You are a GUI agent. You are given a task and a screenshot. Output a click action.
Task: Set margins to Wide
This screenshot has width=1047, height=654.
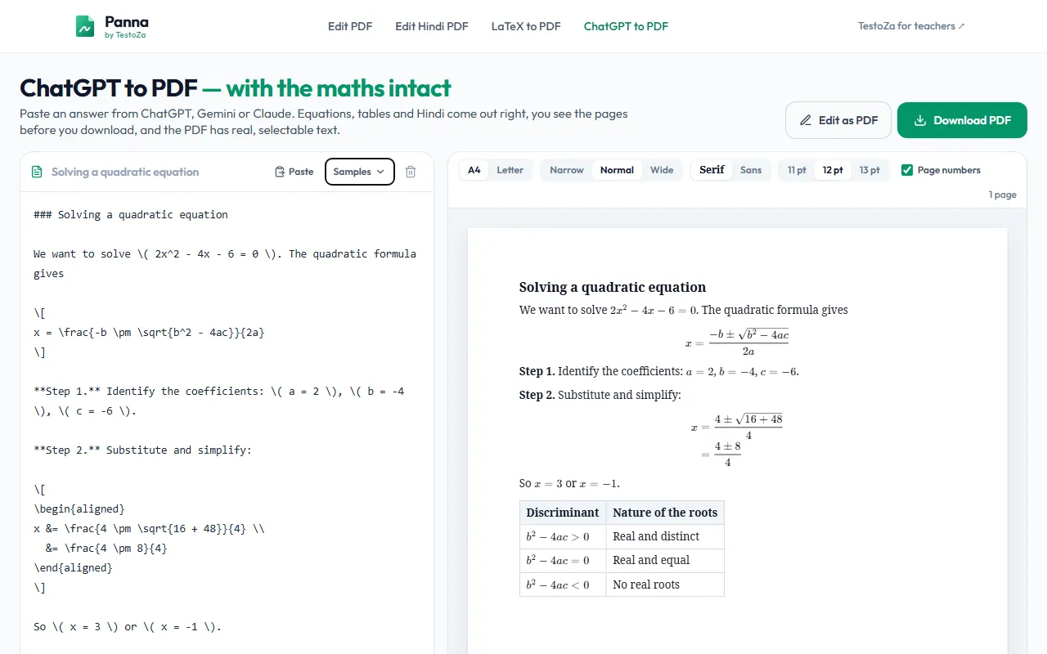[662, 170]
